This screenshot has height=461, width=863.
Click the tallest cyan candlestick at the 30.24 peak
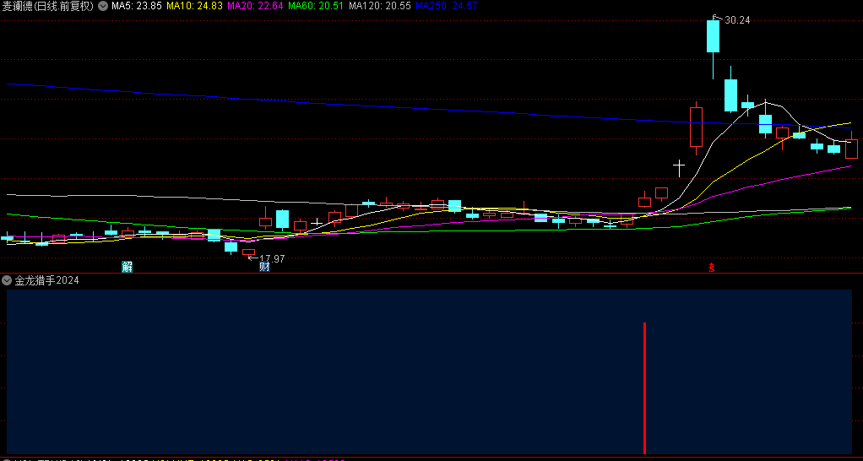[714, 36]
